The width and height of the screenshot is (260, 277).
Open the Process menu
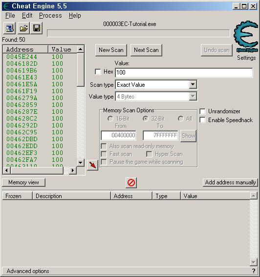50,16
